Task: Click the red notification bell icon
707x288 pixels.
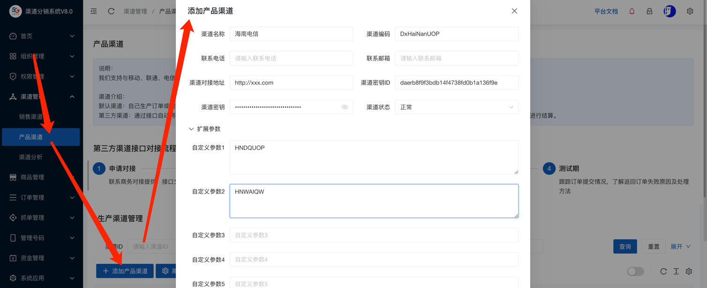Action: [632, 11]
